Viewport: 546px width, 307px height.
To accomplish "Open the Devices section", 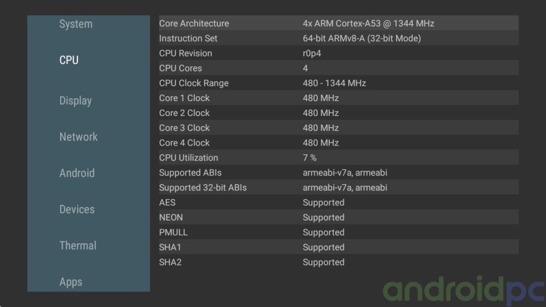I will (77, 209).
